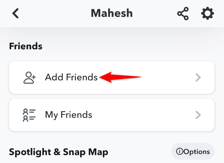224x163 pixels.
Task: Tap the word "Options" in the pill button
Action: (196, 152)
